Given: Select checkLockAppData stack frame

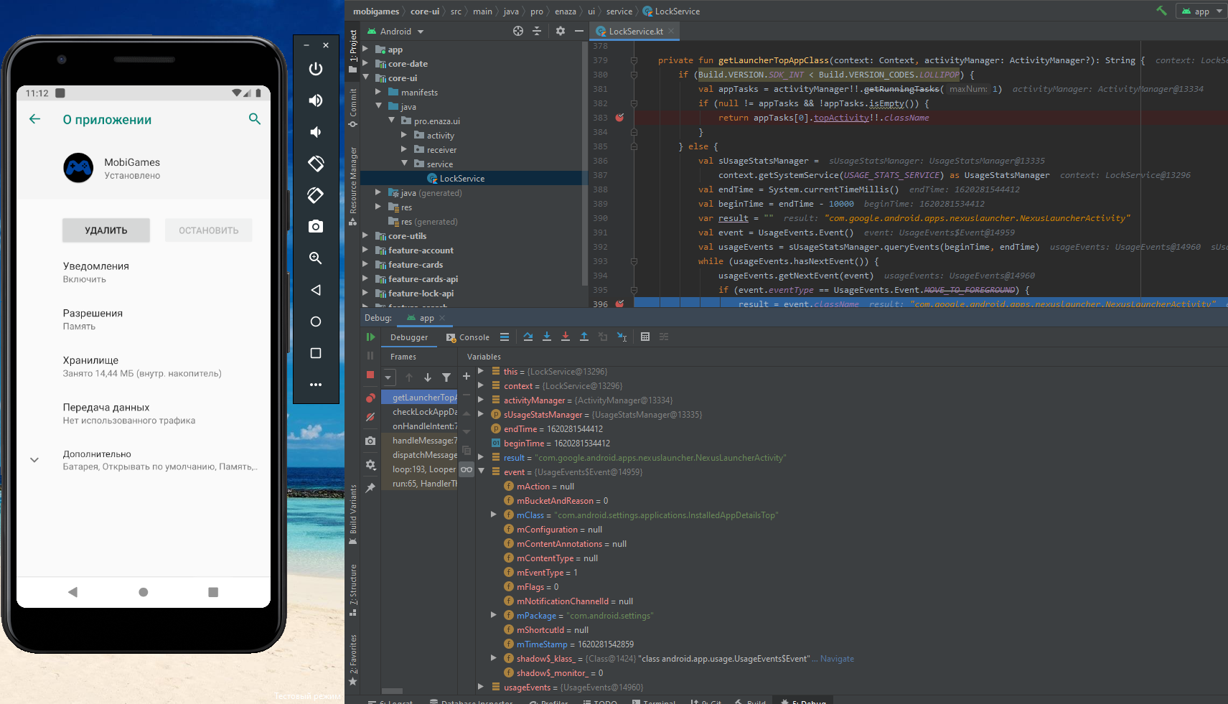Looking at the screenshot, I should pos(419,412).
